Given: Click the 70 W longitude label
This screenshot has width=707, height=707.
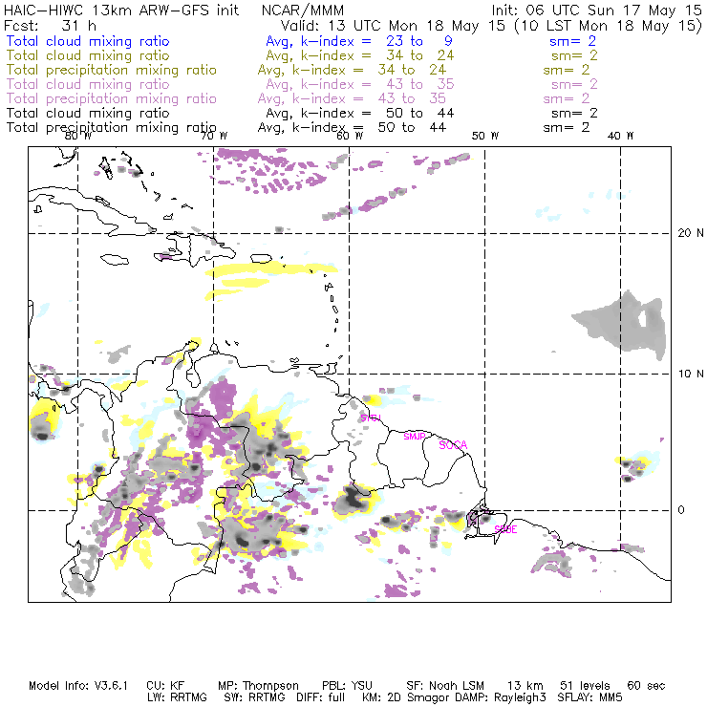Looking at the screenshot, I should (214, 136).
